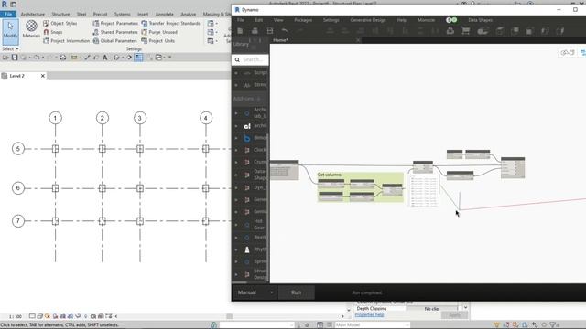Click Transfer Project Standards

(170, 23)
